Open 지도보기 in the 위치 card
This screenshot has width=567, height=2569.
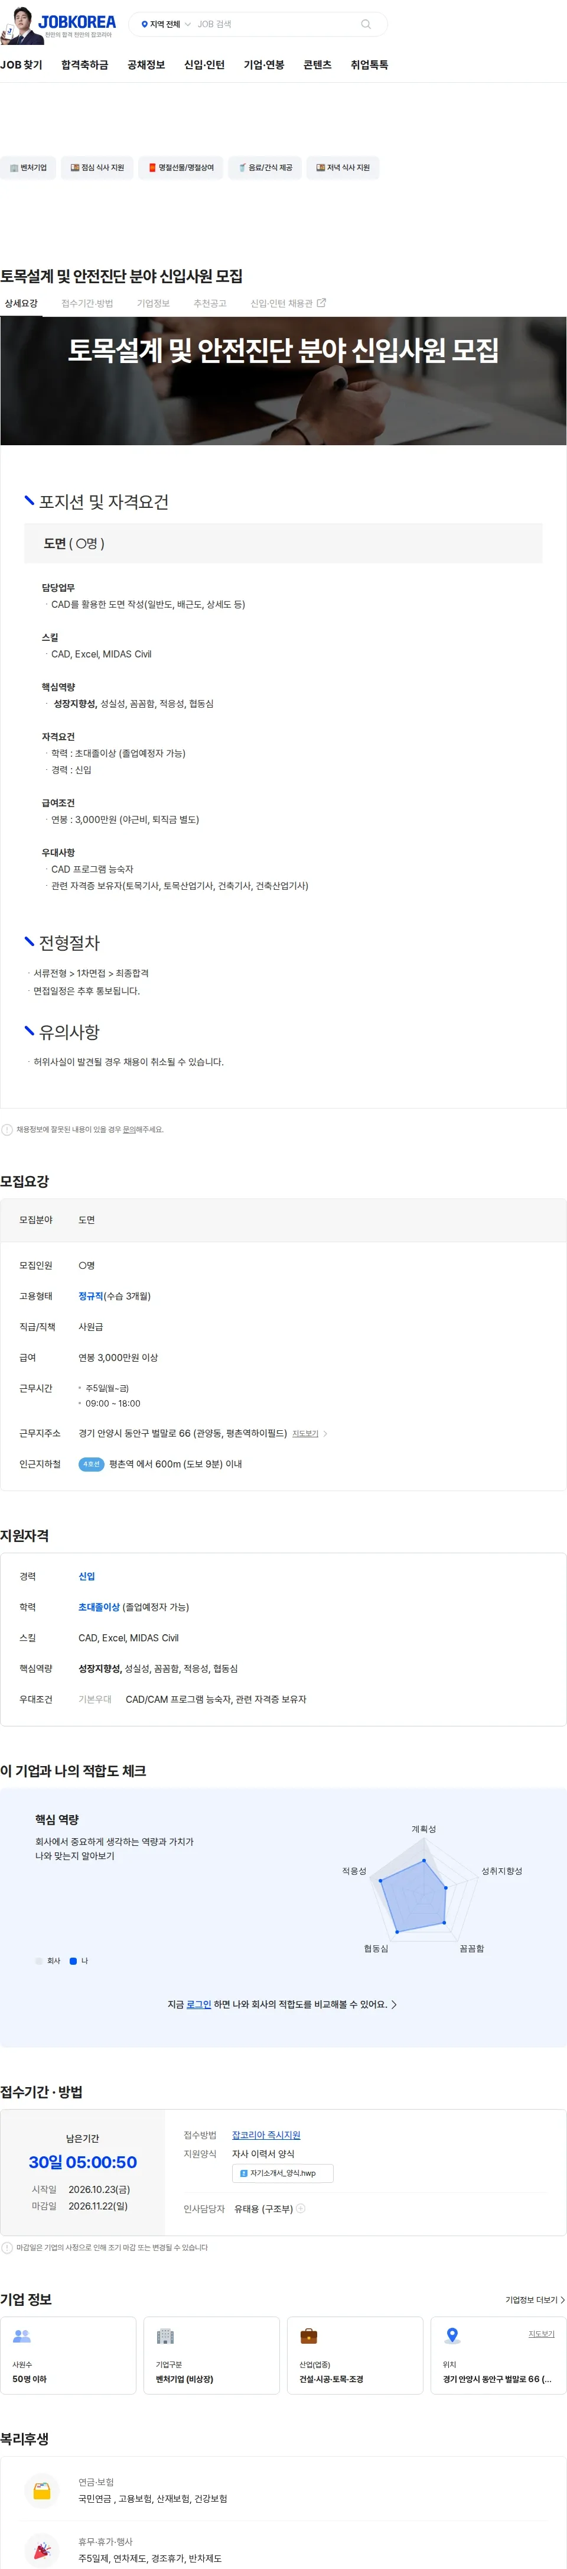(x=541, y=2334)
